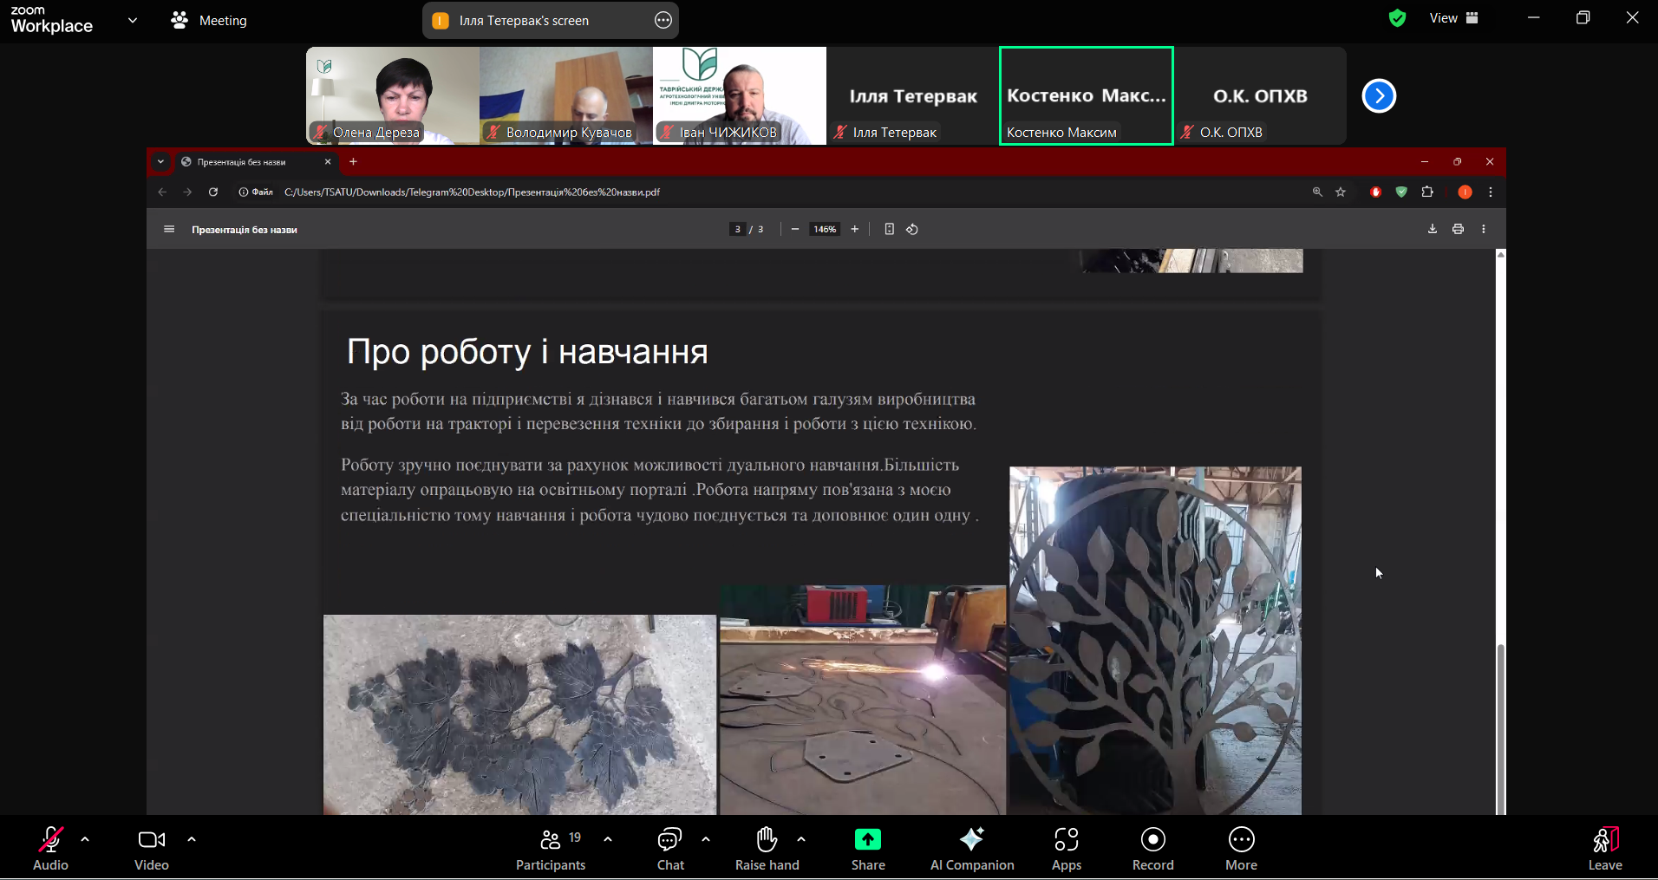Open the More options menu

(x=1241, y=849)
